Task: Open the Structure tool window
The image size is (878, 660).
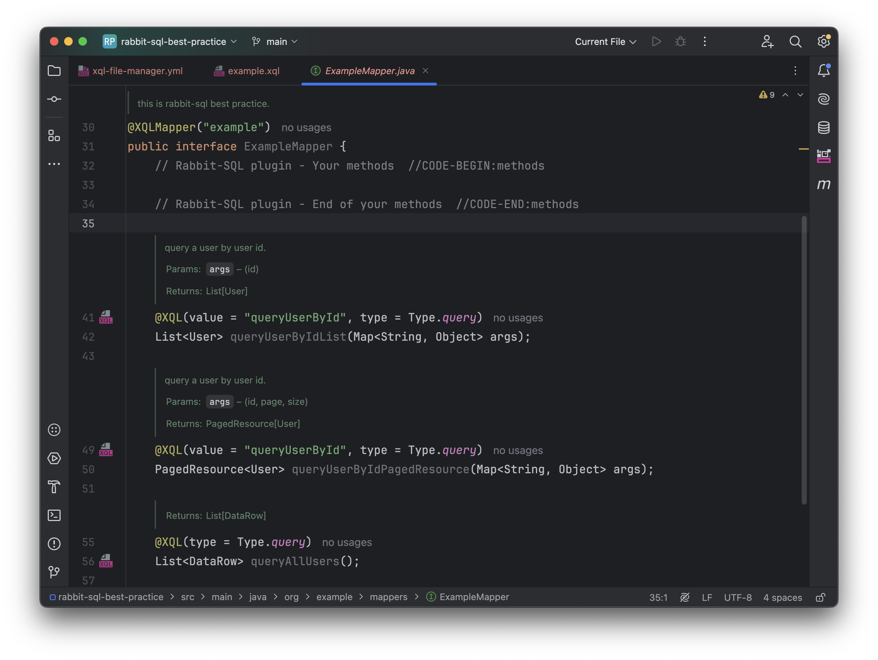Action: click(54, 135)
